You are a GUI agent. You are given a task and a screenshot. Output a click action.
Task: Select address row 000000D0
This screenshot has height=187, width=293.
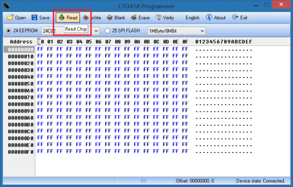21,138
